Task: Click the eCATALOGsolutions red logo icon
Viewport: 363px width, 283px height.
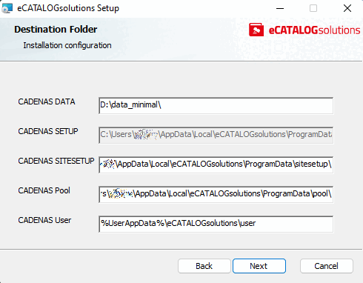Action: pos(256,30)
